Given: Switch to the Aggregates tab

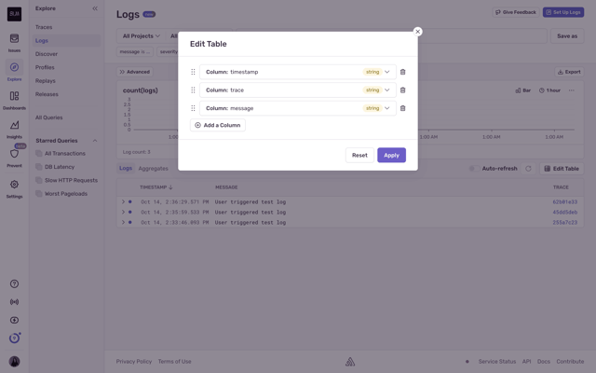Looking at the screenshot, I should (153, 169).
